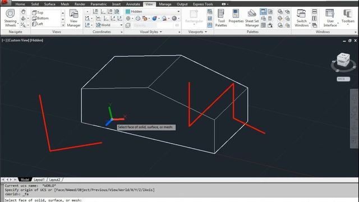Viewport: 359px width, 202px height.
Task: Switch to the Annotate ribbon tab
Action: click(133, 4)
